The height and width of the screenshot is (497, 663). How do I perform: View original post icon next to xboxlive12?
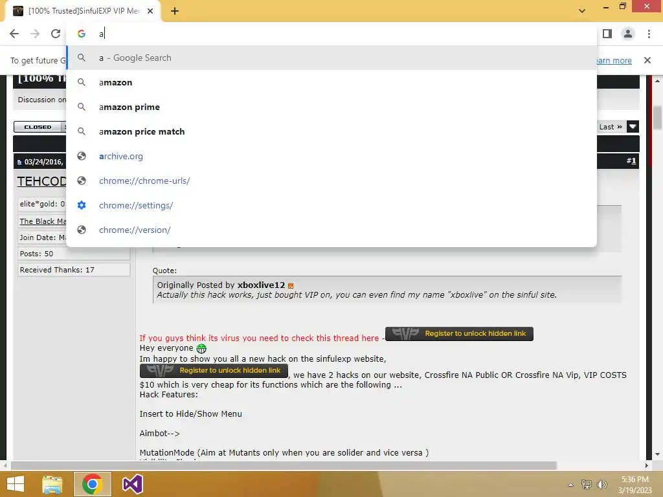(291, 286)
